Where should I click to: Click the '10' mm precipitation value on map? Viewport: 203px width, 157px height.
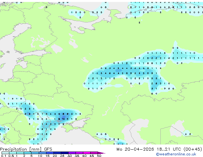coord(63,119)
